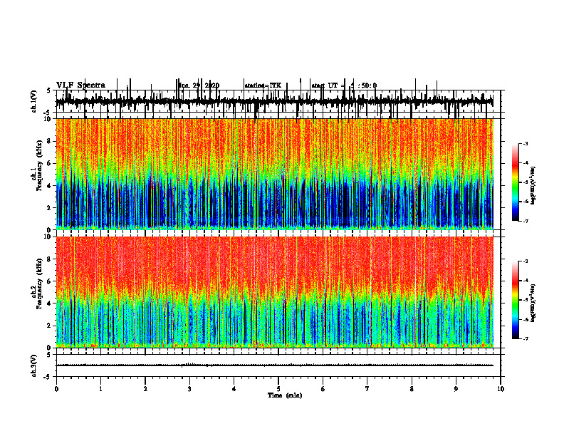Image resolution: width=564 pixels, height=436 pixels.
Task: Click time axis tick label "9"
Action: 456,389
